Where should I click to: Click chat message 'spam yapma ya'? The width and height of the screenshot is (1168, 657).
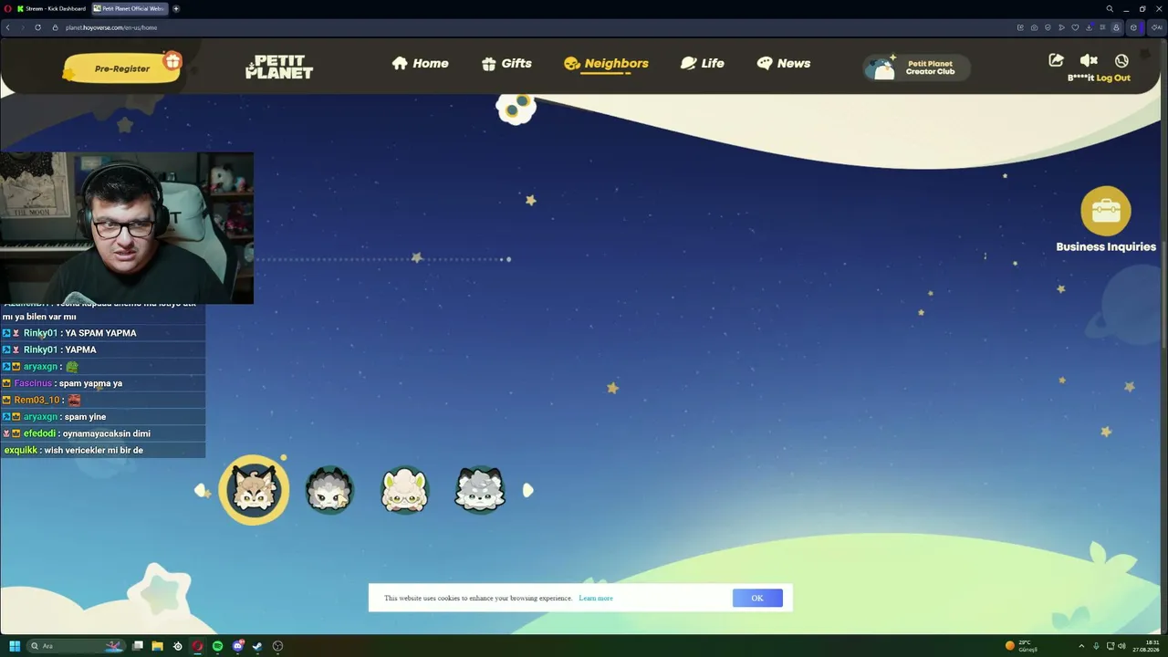click(90, 383)
